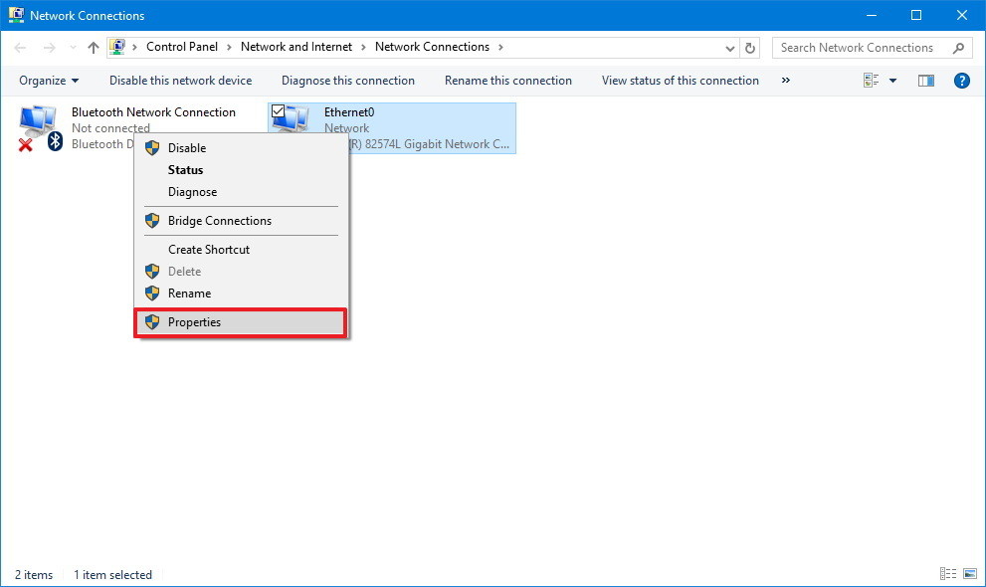Viewport: 986px width, 587px height.
Task: Open the Organize dropdown menu
Action: click(48, 81)
